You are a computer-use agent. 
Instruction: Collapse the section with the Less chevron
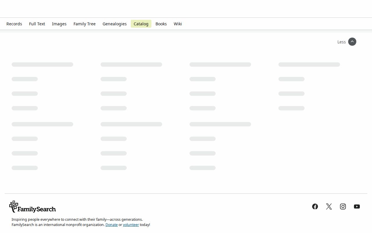click(352, 42)
